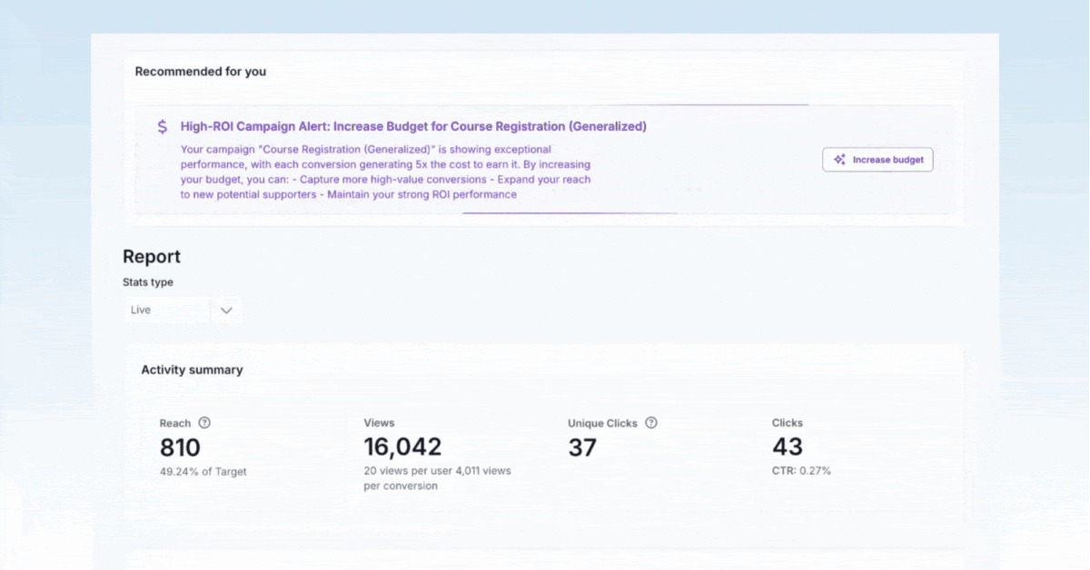The image size is (1090, 570).
Task: Click the help icon next to Reach
Action: pos(204,423)
